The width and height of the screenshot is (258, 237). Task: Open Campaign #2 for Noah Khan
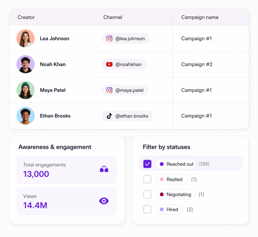197,64
